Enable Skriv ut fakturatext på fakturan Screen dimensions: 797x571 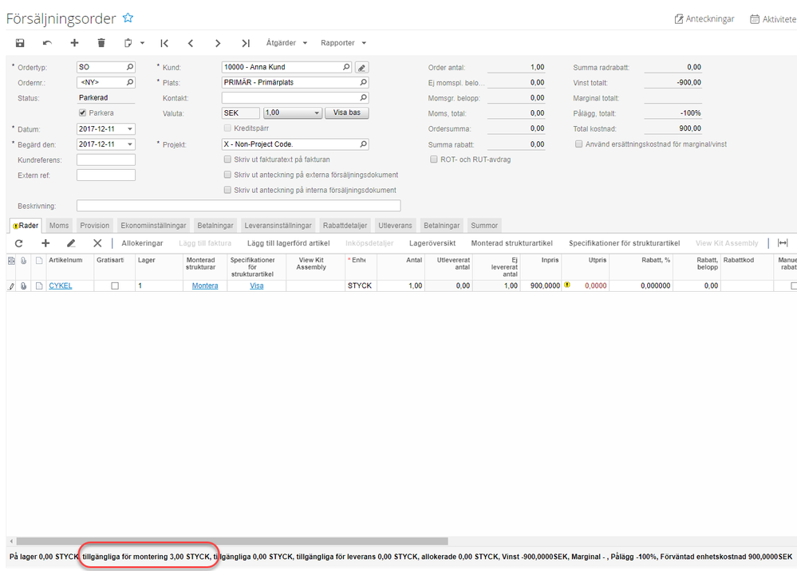click(227, 159)
